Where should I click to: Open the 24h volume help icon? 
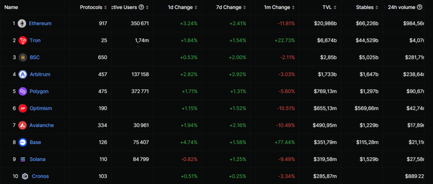click(x=419, y=7)
